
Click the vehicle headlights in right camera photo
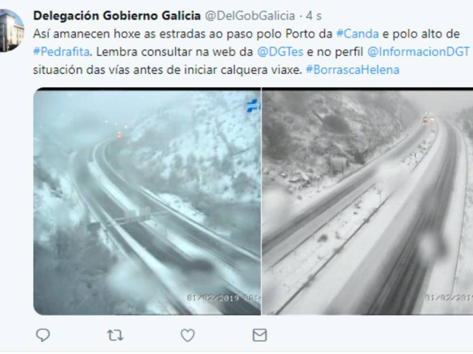pos(428,121)
